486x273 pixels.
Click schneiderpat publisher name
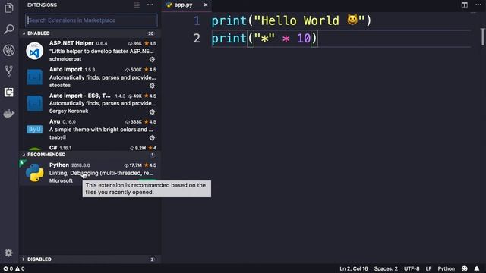pos(65,59)
